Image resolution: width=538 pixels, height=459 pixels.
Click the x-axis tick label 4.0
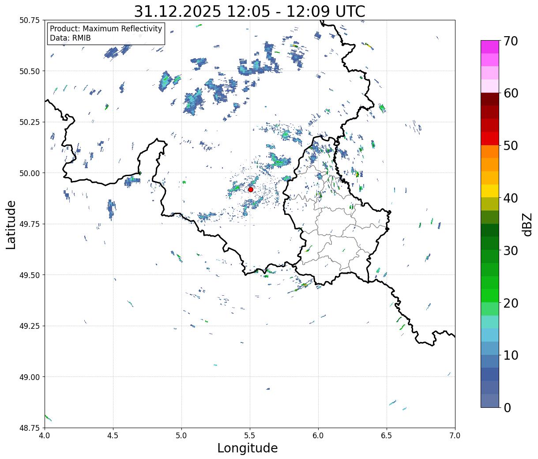44,436
